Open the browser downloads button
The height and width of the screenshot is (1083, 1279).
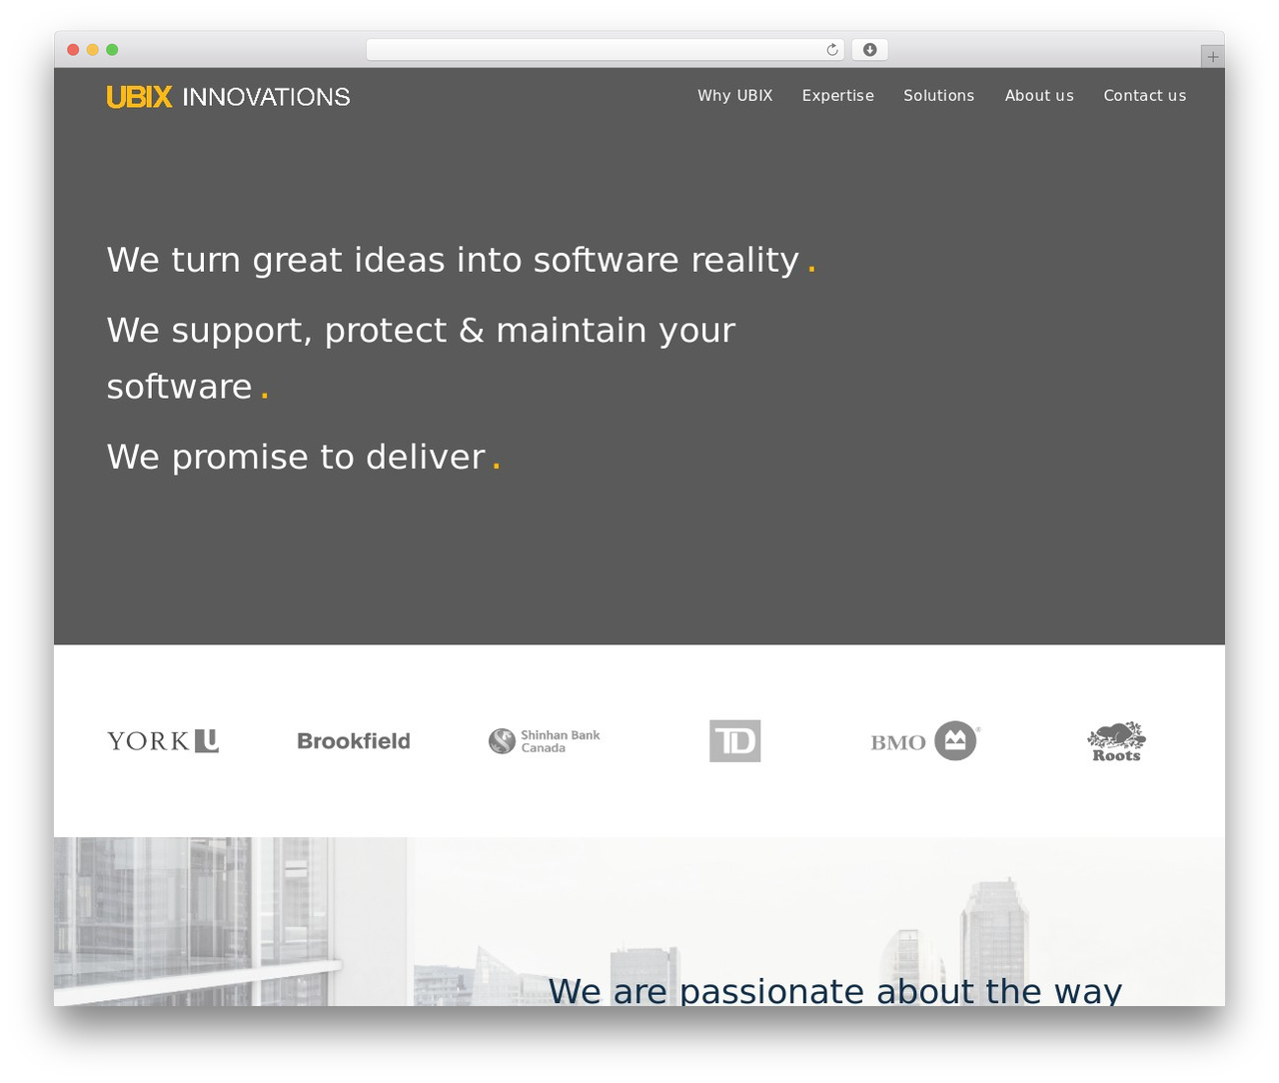(x=869, y=50)
